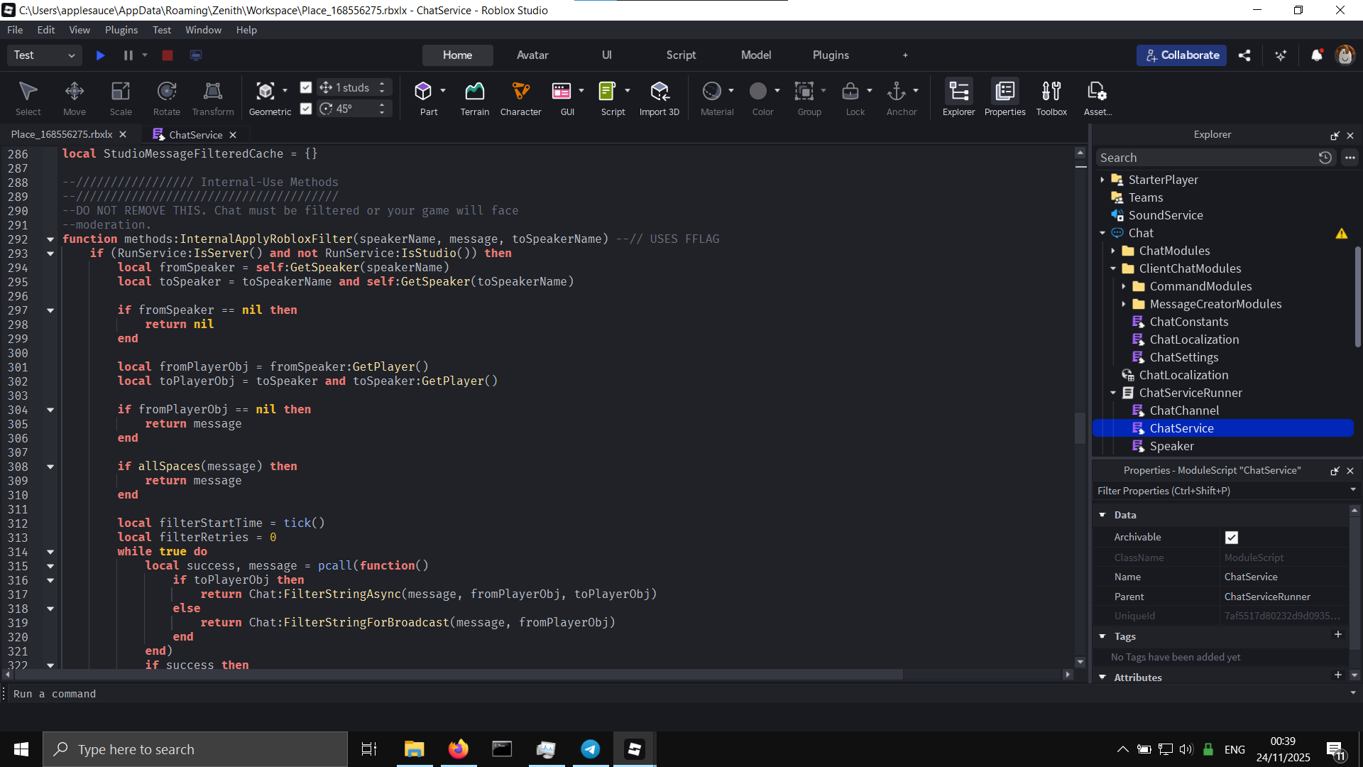Switch to the Avatar ribbon tab
This screenshot has width=1363, height=767.
click(x=532, y=55)
